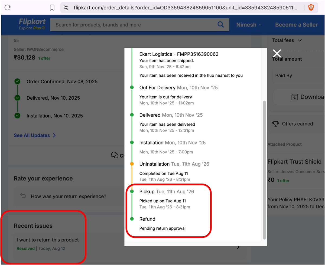Viewport: 325px width, 265px height.
Task: Open How was your return experience prompt
Action: 69,197
